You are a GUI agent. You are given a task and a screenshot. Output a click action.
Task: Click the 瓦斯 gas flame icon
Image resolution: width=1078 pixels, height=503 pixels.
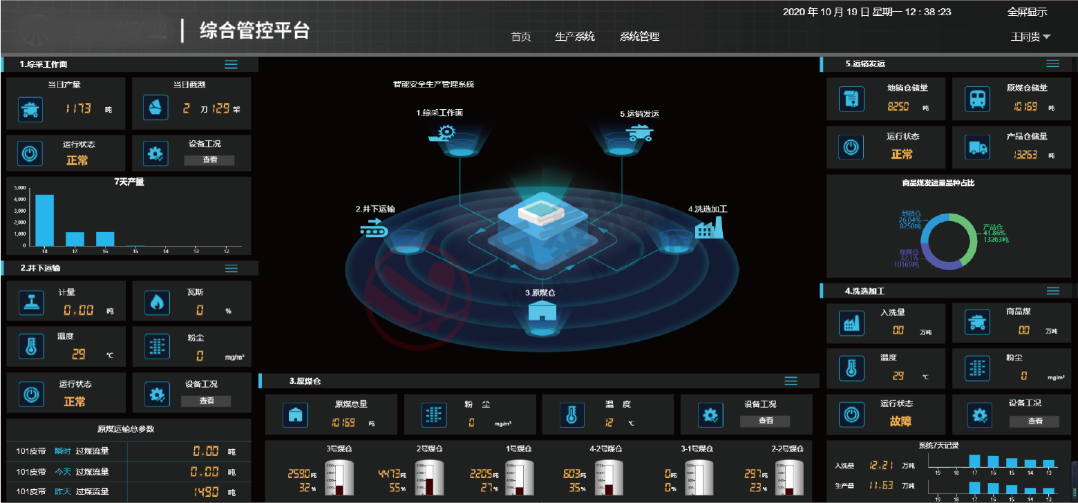pos(156,302)
